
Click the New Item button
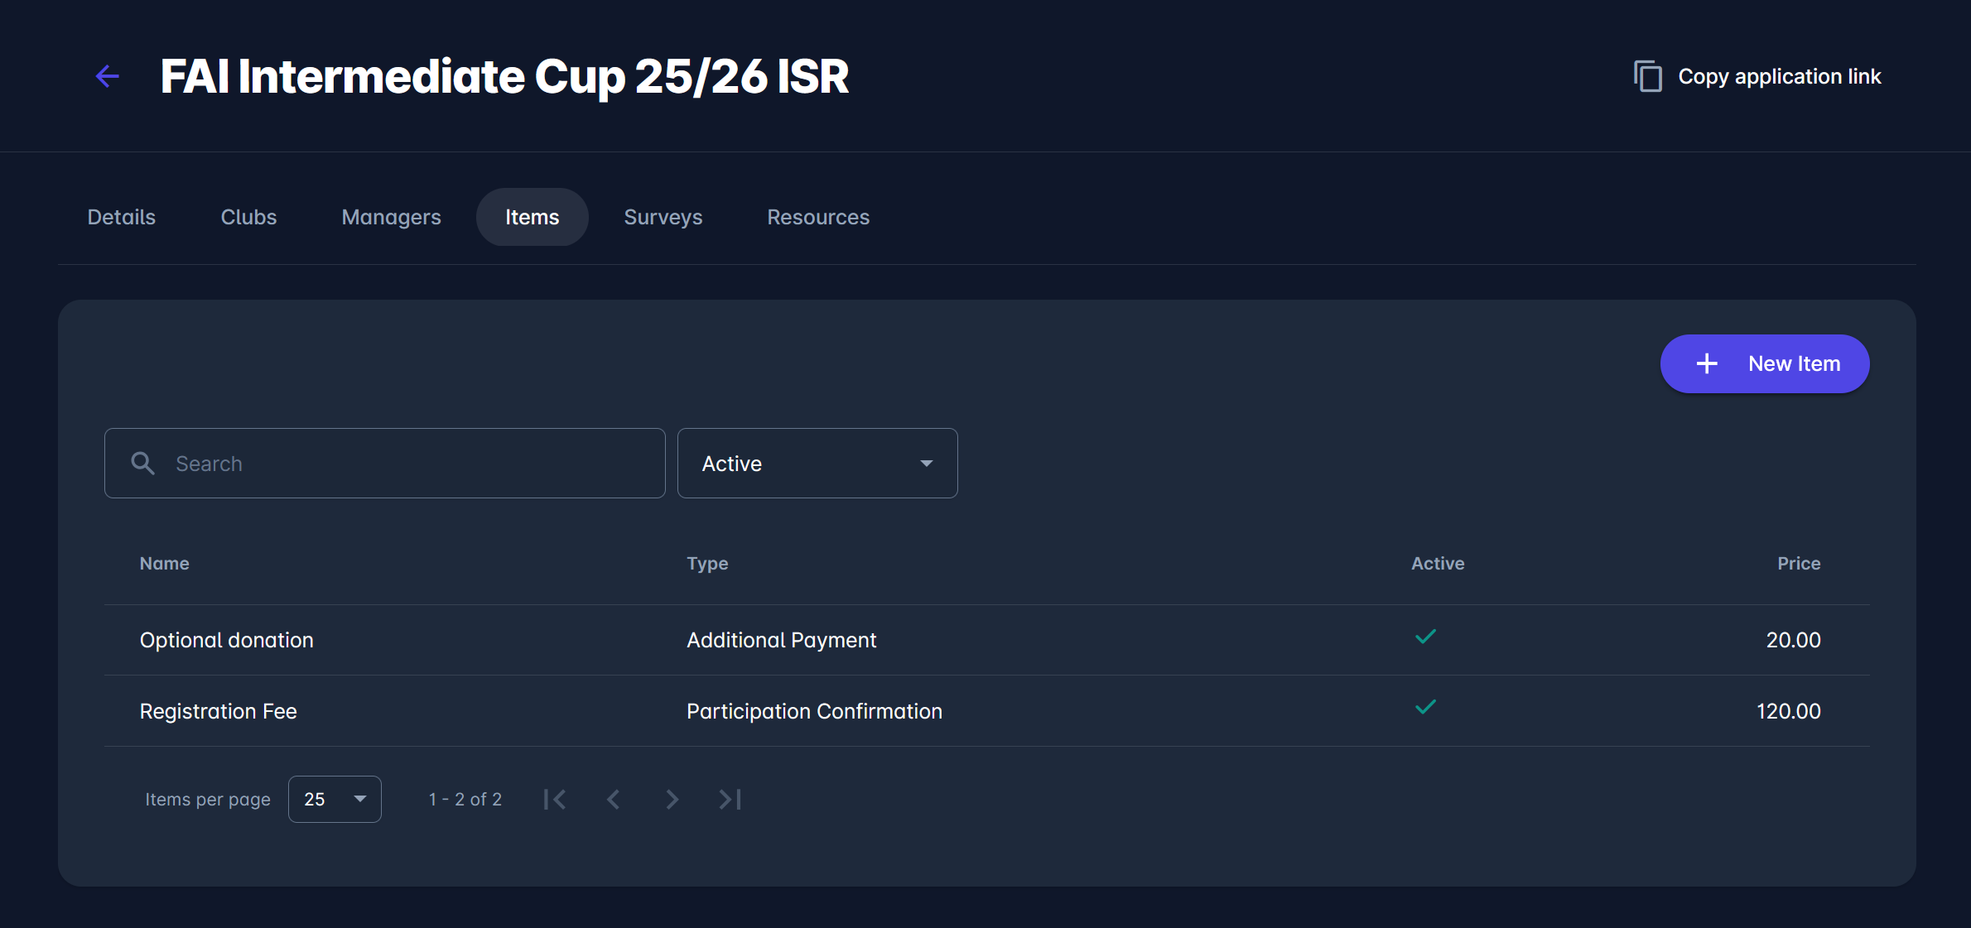[1765, 363]
